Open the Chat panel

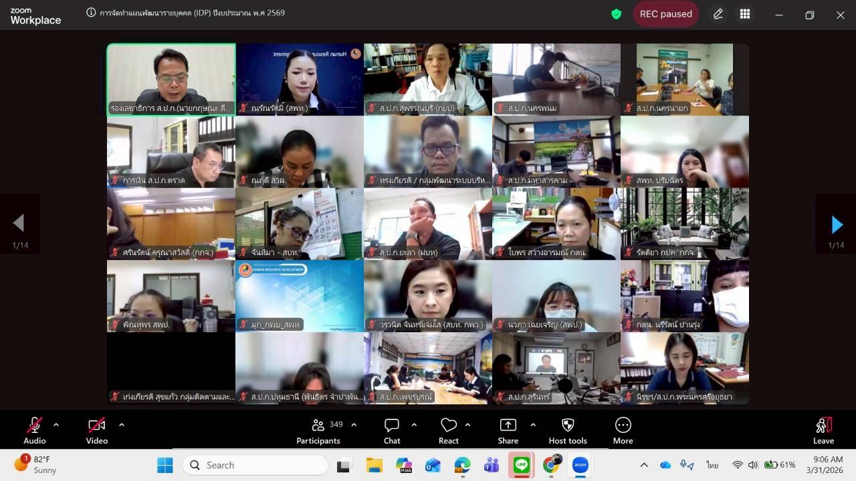pyautogui.click(x=392, y=430)
